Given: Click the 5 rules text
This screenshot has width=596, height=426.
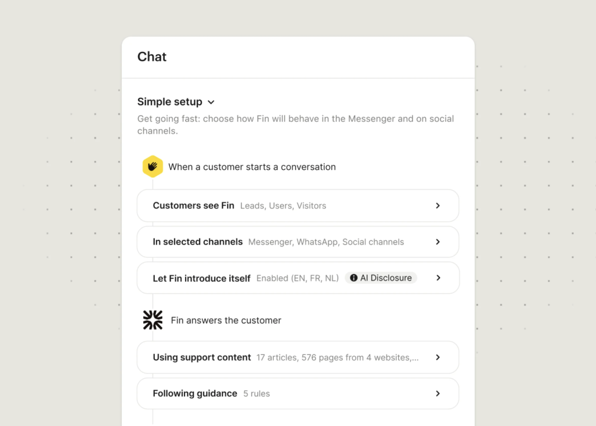Looking at the screenshot, I should (x=257, y=394).
